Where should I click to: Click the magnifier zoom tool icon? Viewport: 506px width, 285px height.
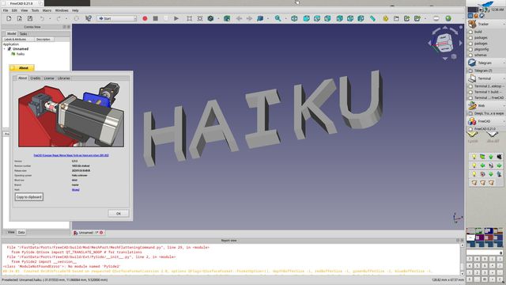click(x=278, y=19)
